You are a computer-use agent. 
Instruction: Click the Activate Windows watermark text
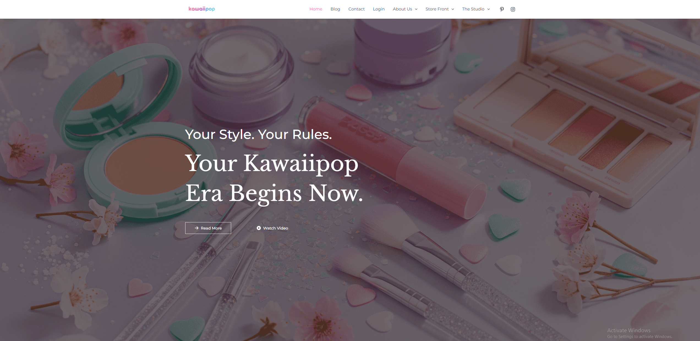(x=629, y=330)
